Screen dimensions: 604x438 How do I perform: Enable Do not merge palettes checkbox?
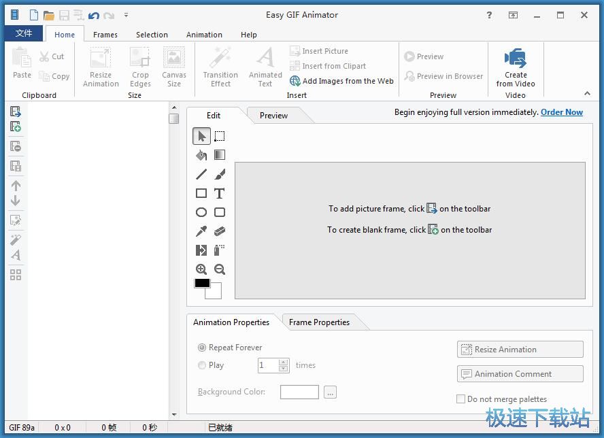(x=461, y=399)
